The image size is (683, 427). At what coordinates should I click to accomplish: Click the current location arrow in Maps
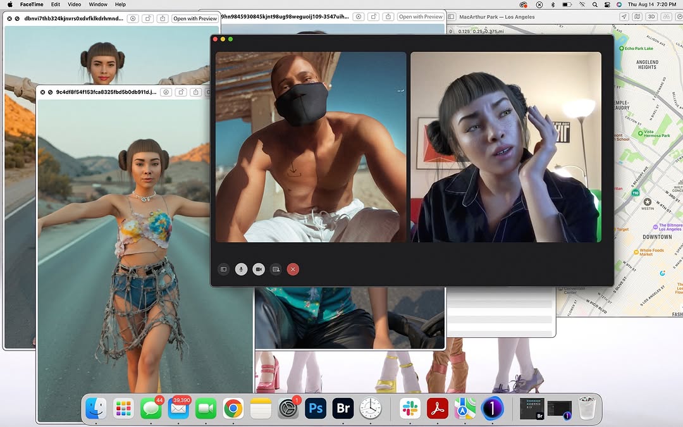click(624, 16)
